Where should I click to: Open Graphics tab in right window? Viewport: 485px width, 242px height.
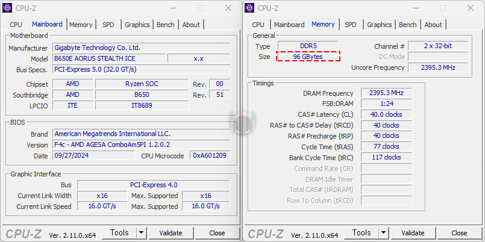click(380, 25)
